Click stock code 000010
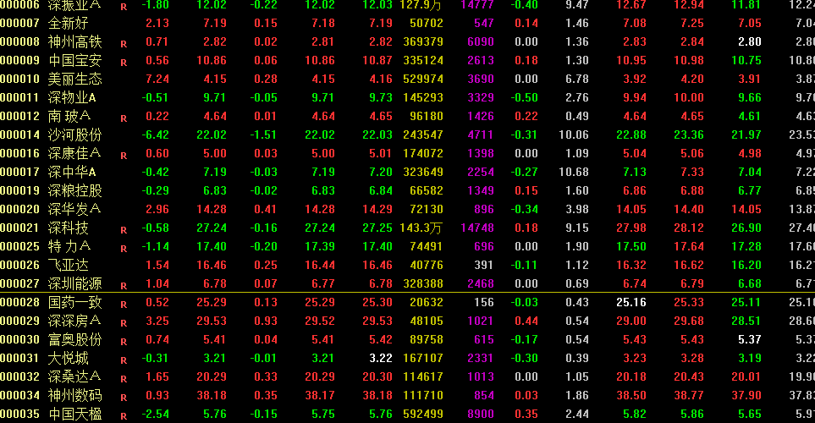This screenshot has height=423, width=815. [x=19, y=79]
